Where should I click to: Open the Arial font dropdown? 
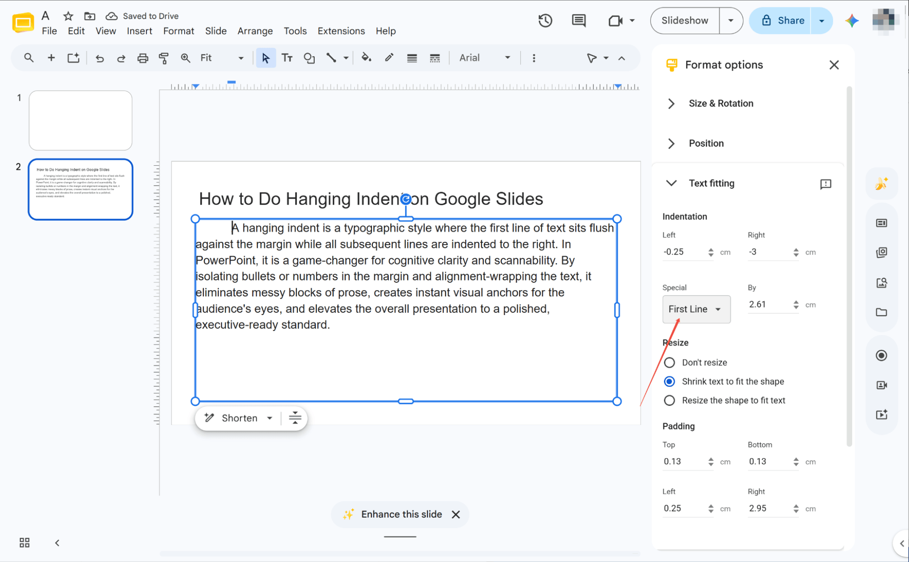(484, 58)
